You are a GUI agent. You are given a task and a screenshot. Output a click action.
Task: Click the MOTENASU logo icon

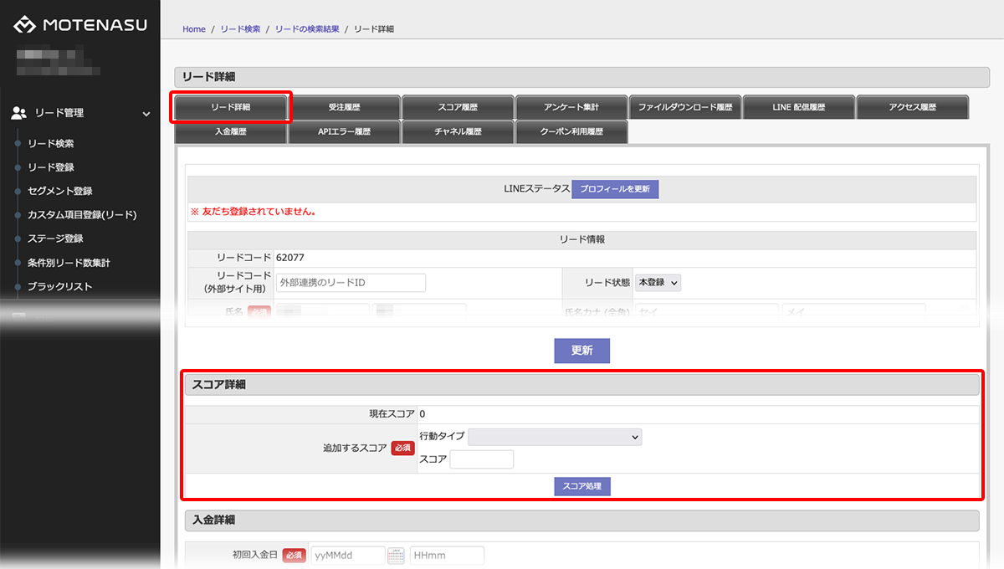tap(24, 25)
